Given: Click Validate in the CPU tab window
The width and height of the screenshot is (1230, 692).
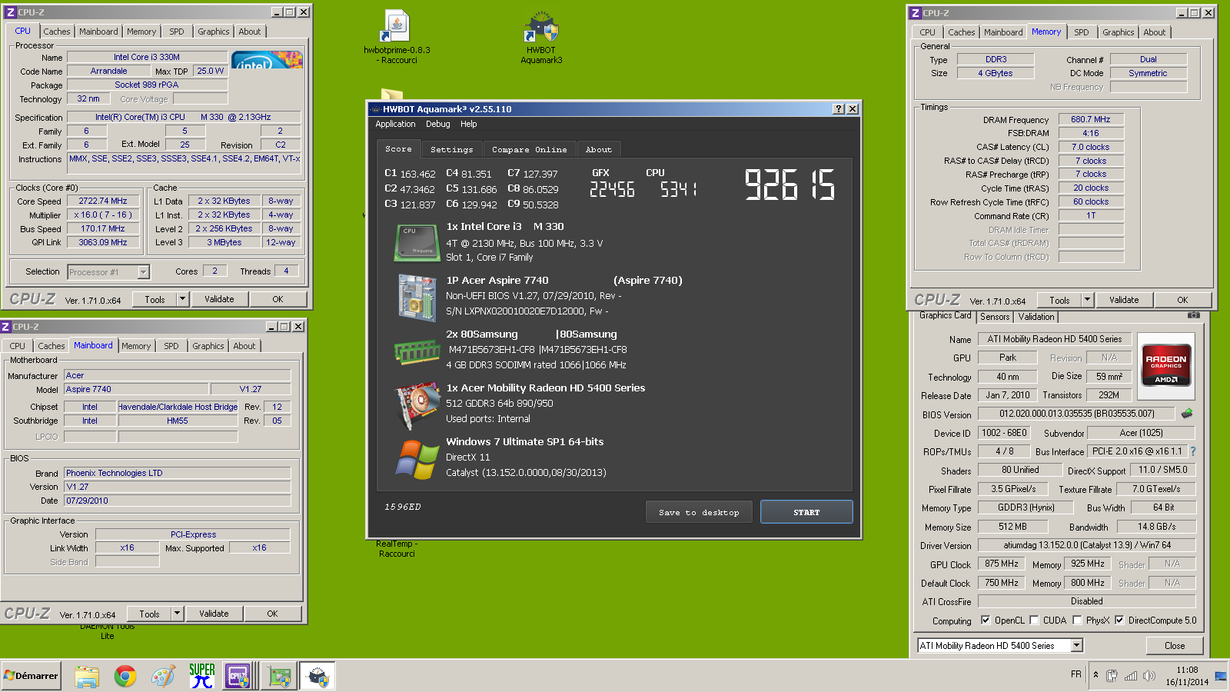Looking at the screenshot, I should 219,299.
